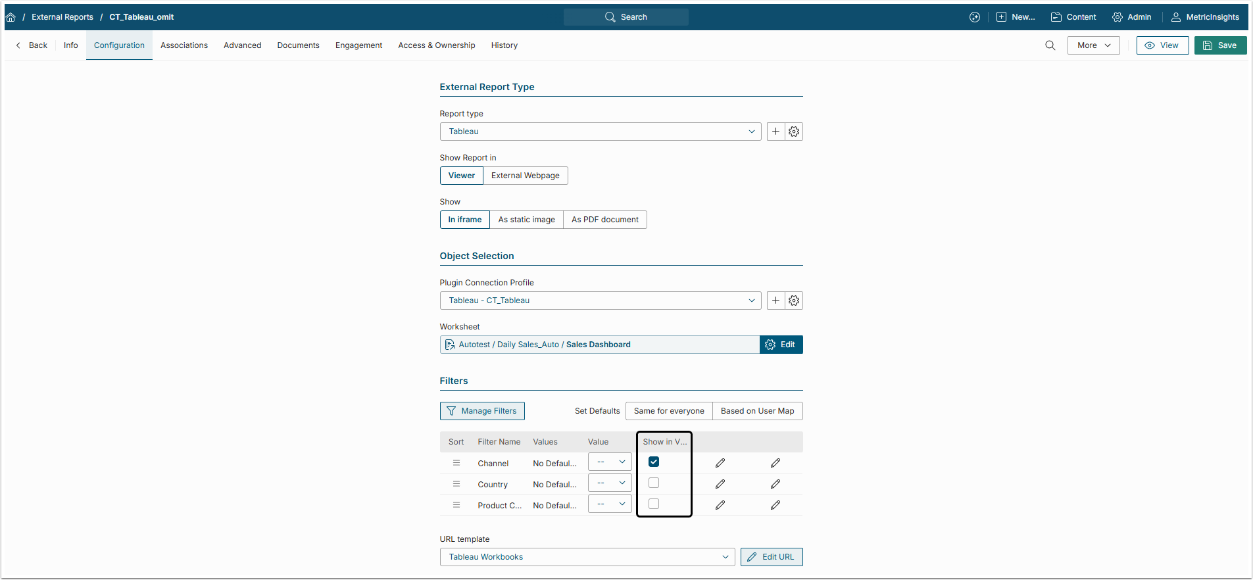Viewport: 1253px width, 580px height.
Task: Click first pencil icon in Channel row
Action: 720,463
